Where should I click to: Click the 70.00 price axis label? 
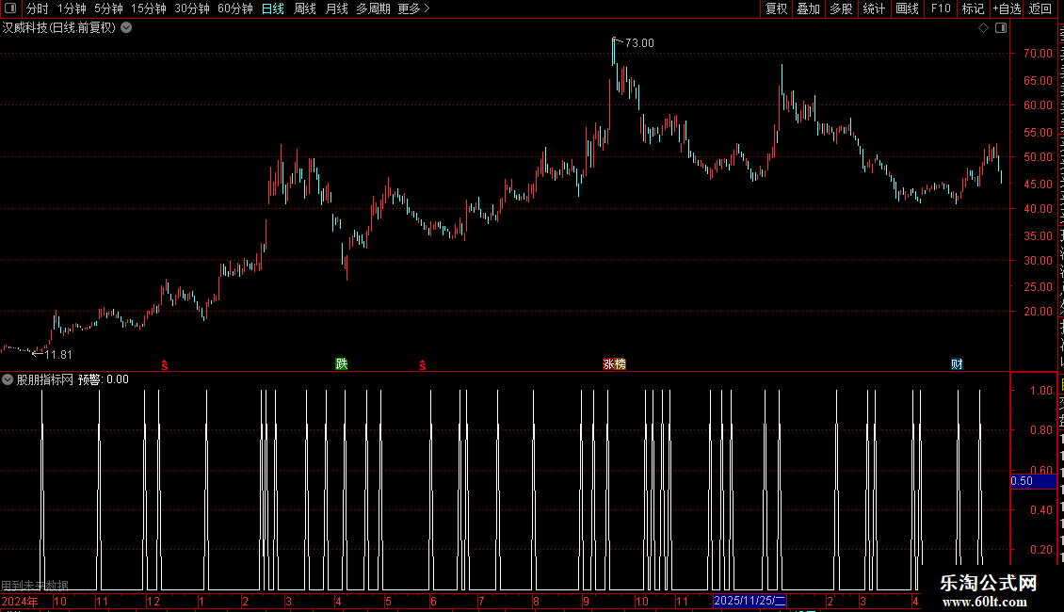[x=1038, y=54]
